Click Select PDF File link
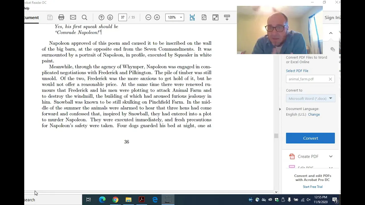 (x=297, y=71)
